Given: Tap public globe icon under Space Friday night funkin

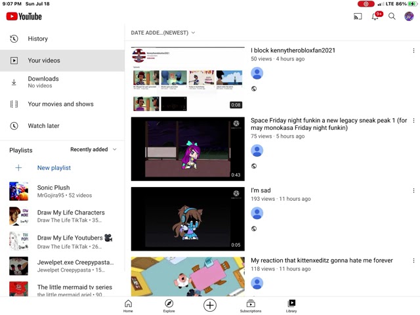Looking at the screenshot, I should pyautogui.click(x=254, y=166).
